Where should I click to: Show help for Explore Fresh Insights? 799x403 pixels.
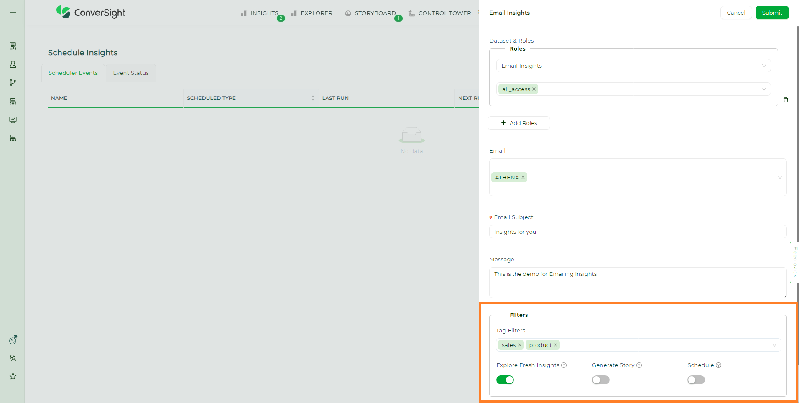[564, 365]
